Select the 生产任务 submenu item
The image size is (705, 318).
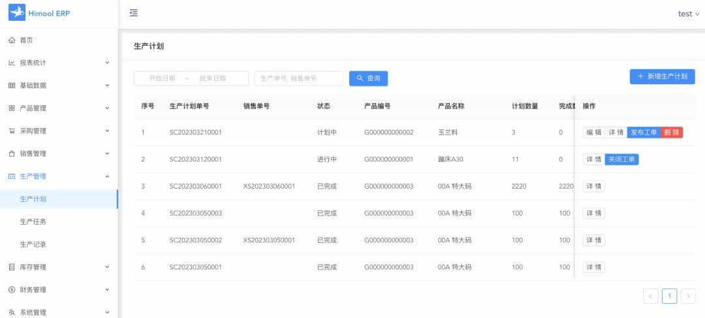tap(59, 222)
